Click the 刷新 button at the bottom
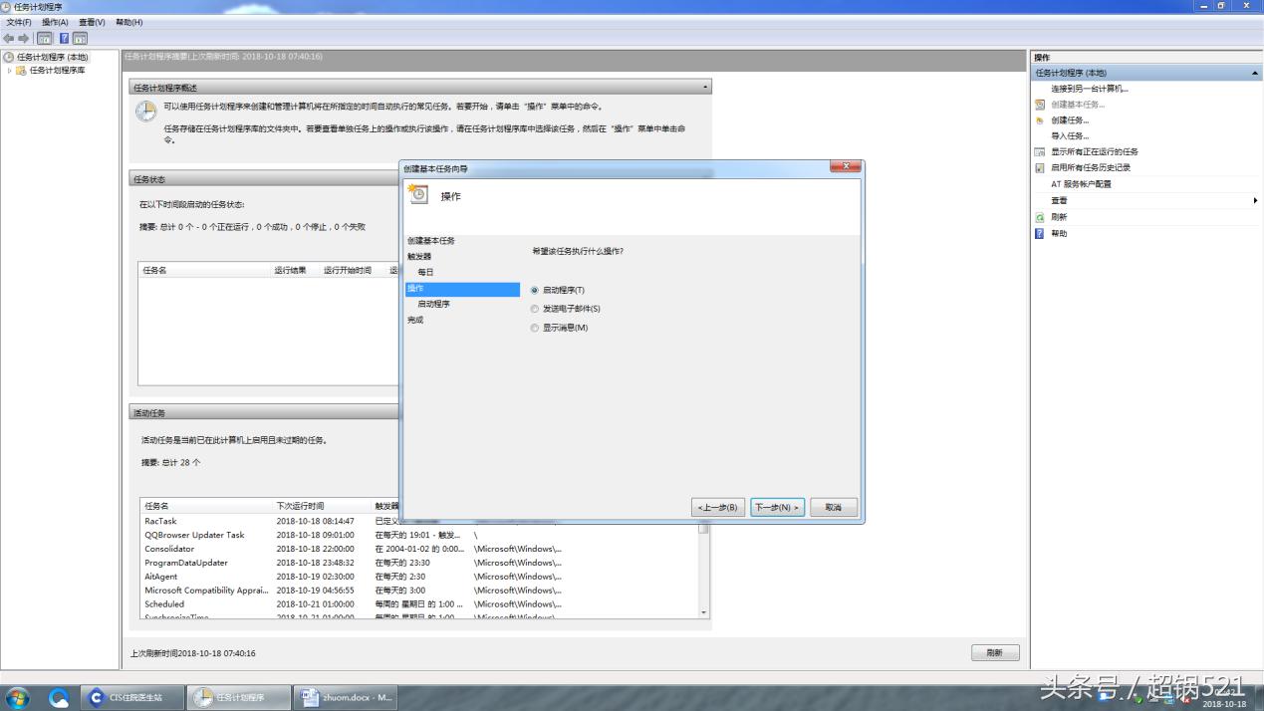The height and width of the screenshot is (711, 1264). [995, 653]
